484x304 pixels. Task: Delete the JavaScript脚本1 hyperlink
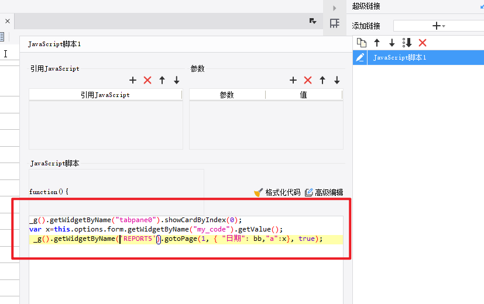(423, 43)
